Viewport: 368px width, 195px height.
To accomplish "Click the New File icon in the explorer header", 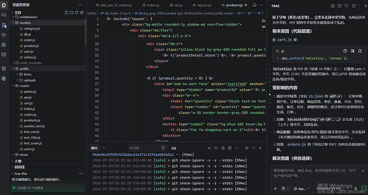I will point(66,12).
